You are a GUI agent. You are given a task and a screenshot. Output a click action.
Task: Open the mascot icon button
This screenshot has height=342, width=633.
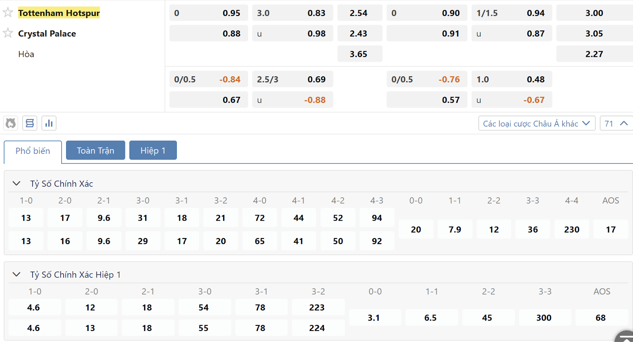point(11,123)
